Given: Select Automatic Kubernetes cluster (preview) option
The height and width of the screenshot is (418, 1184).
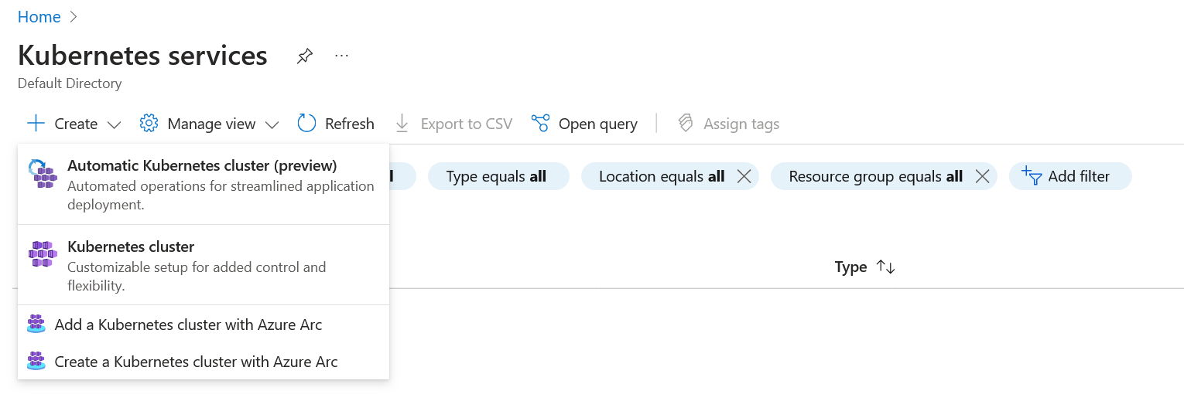Looking at the screenshot, I should point(202,165).
